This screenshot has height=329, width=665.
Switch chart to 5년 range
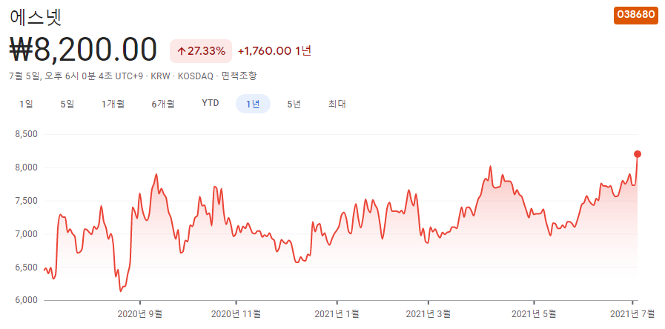click(x=294, y=104)
